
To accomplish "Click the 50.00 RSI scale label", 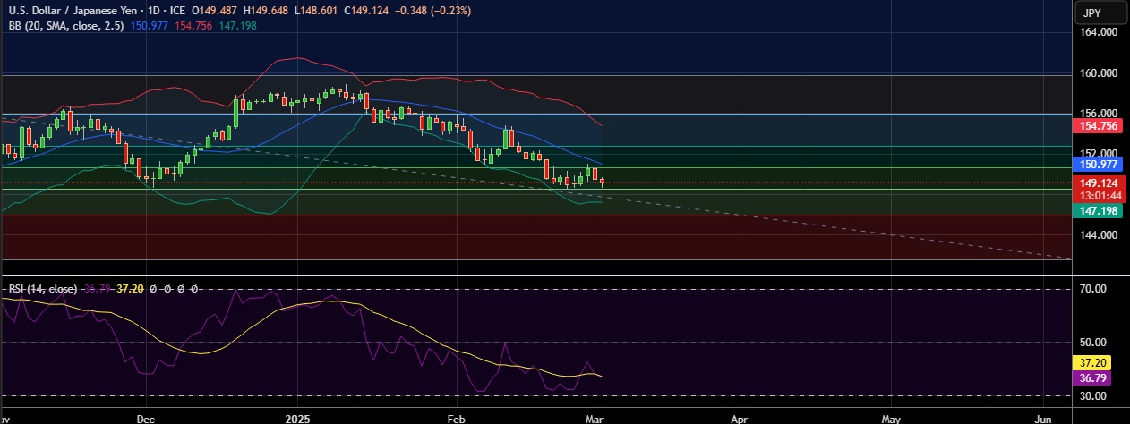I will (x=1091, y=342).
